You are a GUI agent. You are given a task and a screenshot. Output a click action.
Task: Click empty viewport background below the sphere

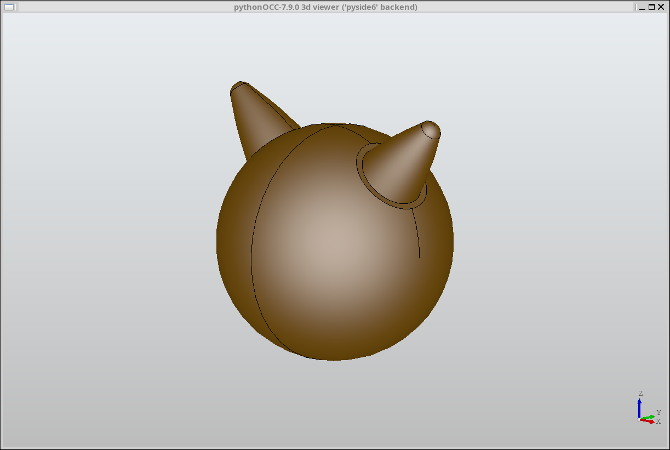[334, 400]
